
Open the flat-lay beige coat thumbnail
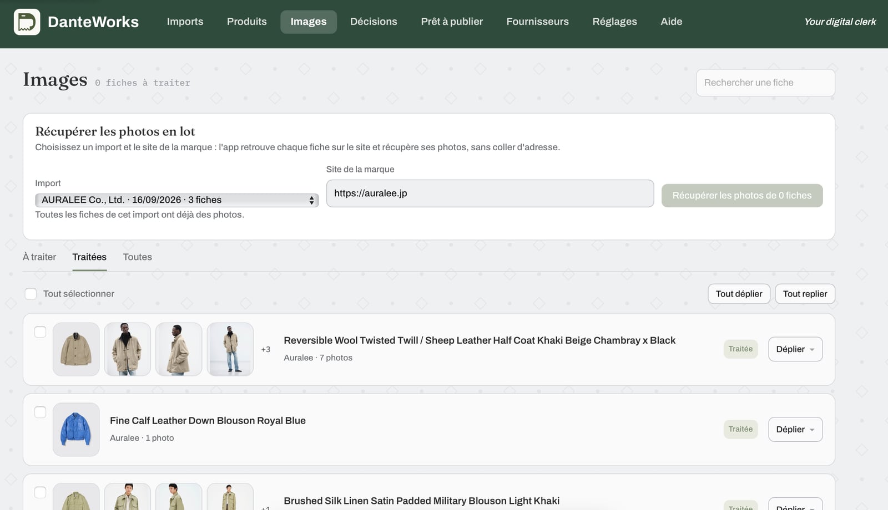pyautogui.click(x=76, y=349)
